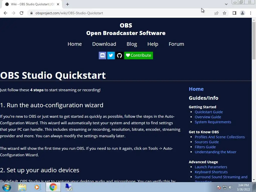The image size is (256, 192).
Task: Go back with the browser back arrow
Action: [x=5, y=13]
